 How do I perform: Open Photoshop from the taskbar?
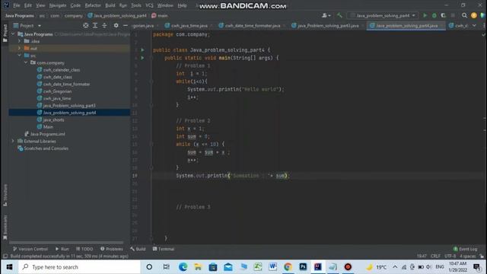[303, 267]
